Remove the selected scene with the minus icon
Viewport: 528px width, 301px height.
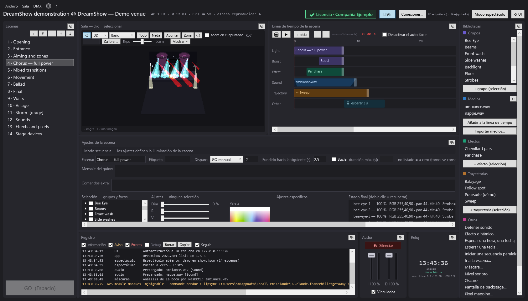[52, 33]
